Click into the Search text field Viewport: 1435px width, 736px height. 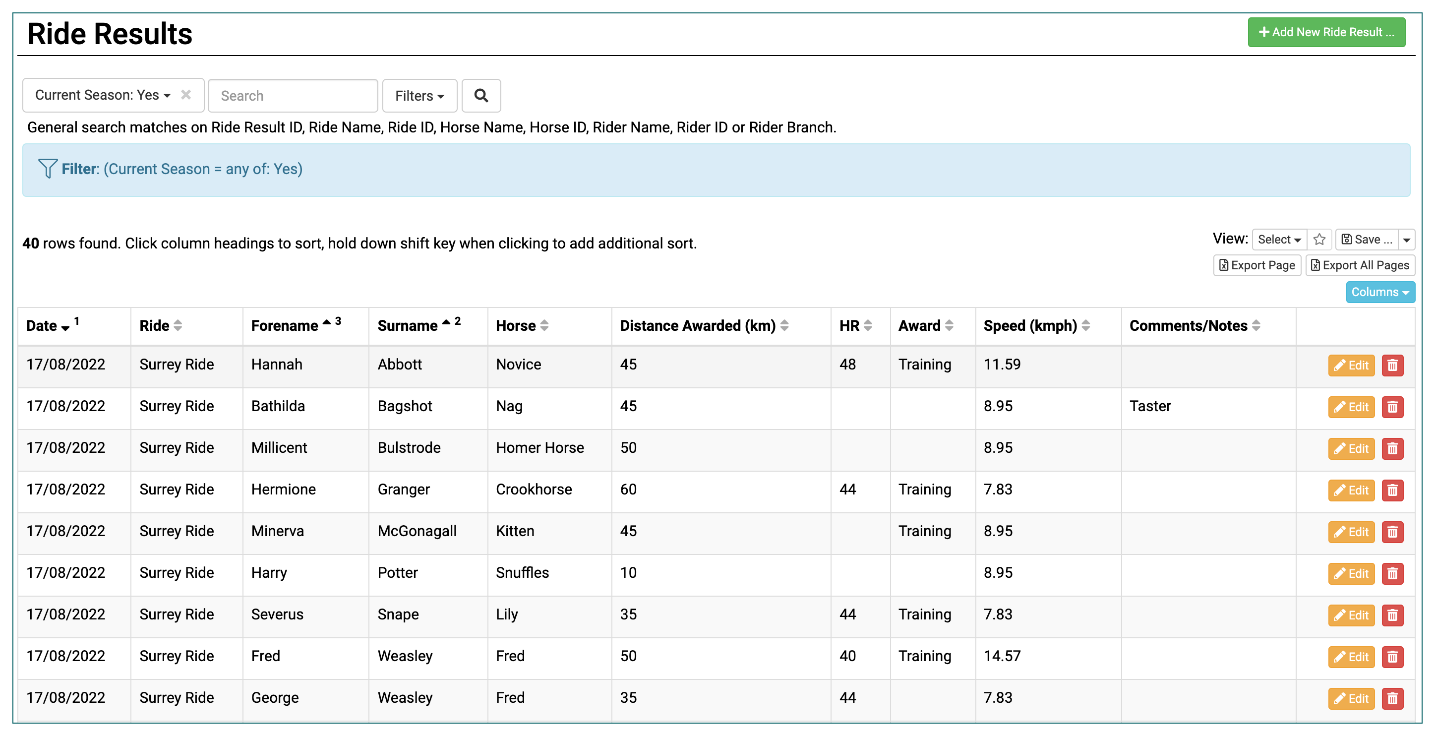point(293,96)
